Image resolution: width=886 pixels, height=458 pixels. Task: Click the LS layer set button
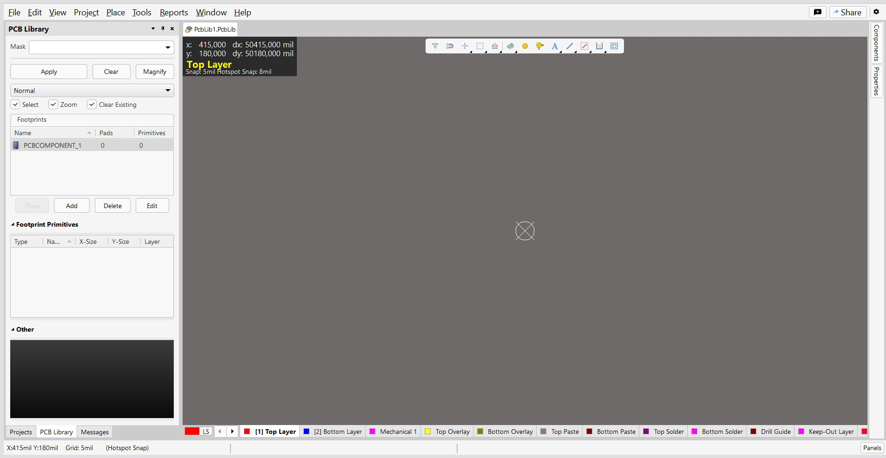(x=206, y=432)
